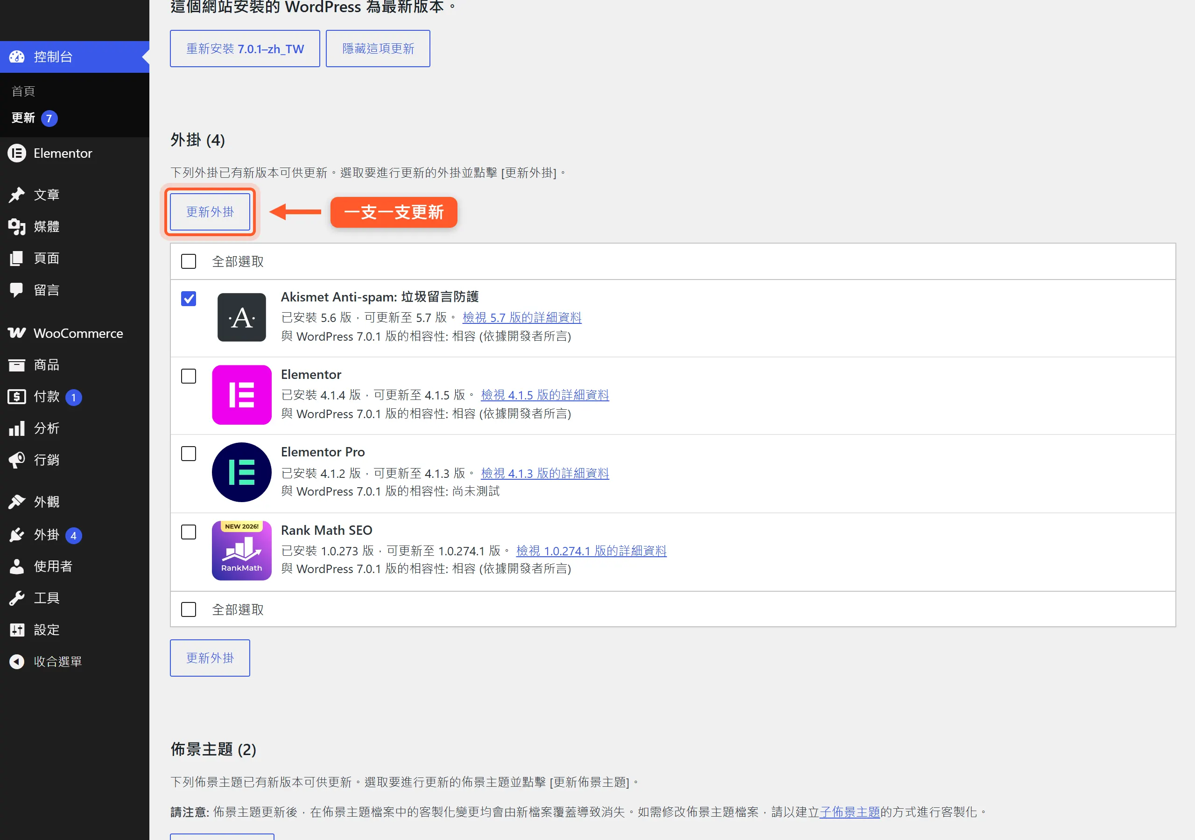Click the 更新 count badge 7
This screenshot has width=1195, height=840.
pos(49,118)
